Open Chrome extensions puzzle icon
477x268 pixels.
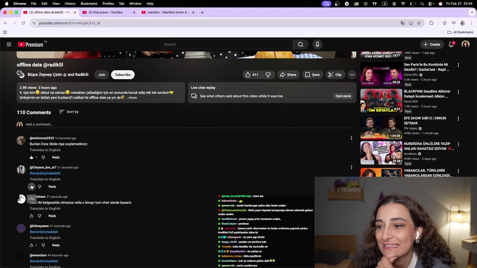432,23
